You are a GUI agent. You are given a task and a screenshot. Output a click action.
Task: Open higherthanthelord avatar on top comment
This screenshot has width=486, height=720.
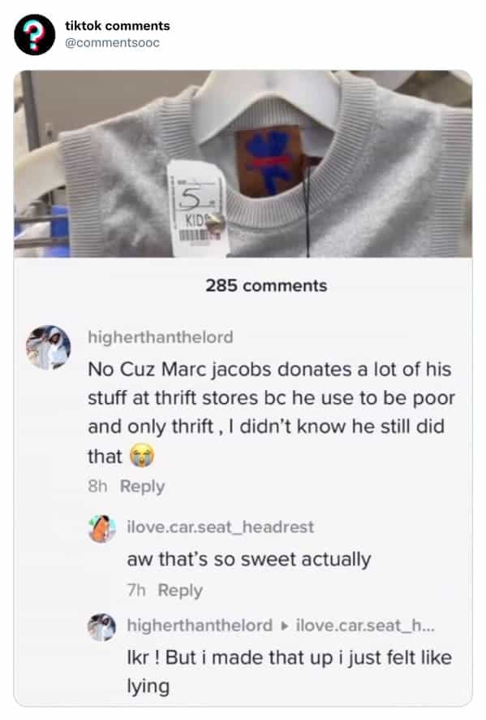pyautogui.click(x=49, y=348)
